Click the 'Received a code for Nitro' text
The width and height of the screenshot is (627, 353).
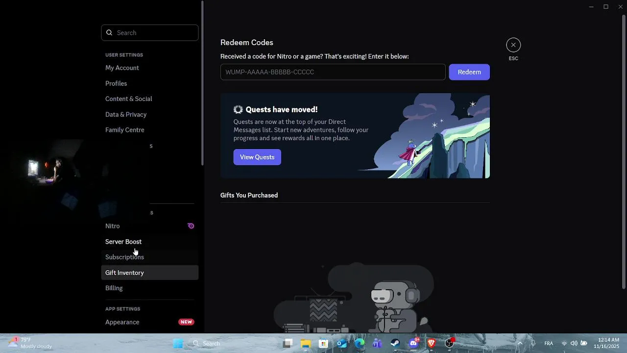pyautogui.click(x=314, y=56)
